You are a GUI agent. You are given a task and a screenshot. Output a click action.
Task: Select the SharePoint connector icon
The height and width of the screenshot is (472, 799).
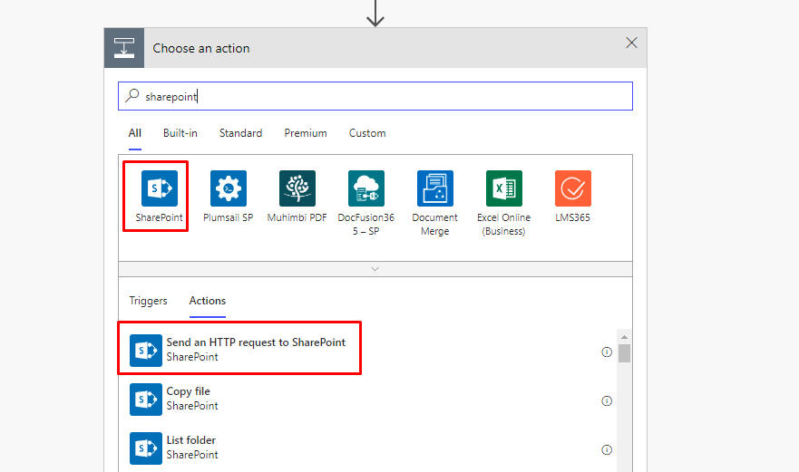point(160,188)
